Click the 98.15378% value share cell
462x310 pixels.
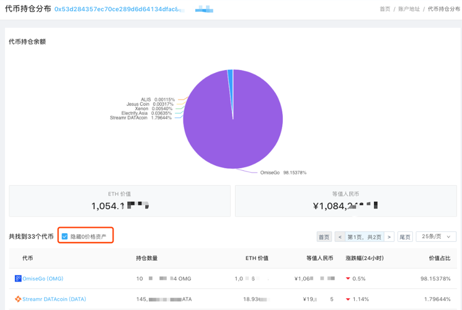pyautogui.click(x=435, y=278)
